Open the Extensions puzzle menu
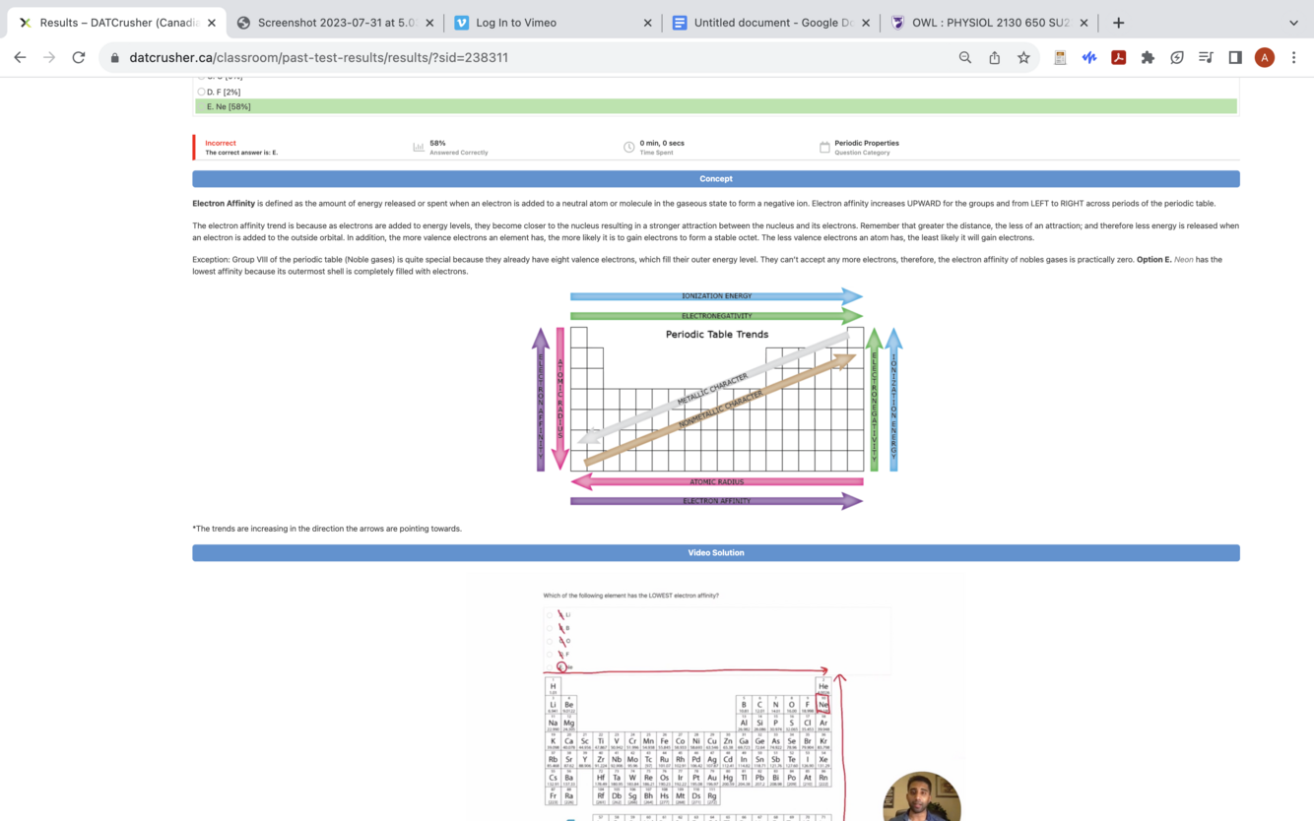1314x821 pixels. pyautogui.click(x=1148, y=57)
